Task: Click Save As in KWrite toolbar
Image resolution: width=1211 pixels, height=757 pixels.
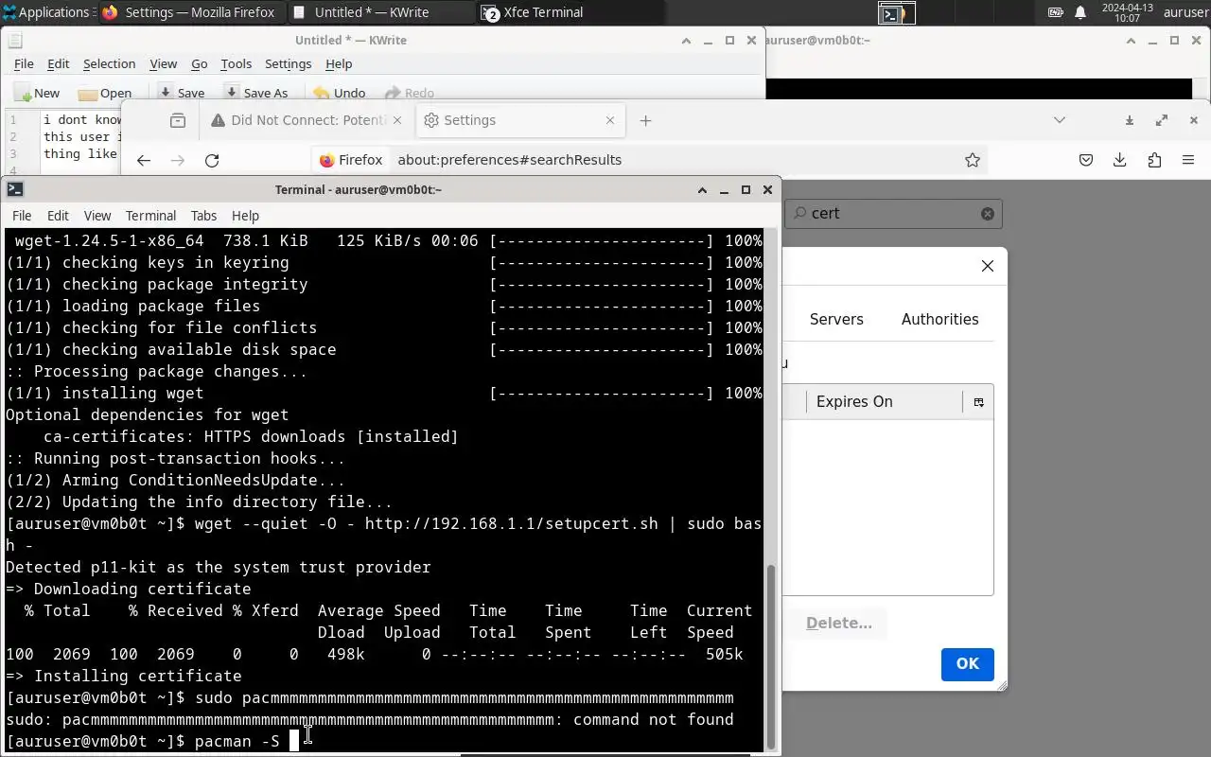Action: pyautogui.click(x=255, y=93)
